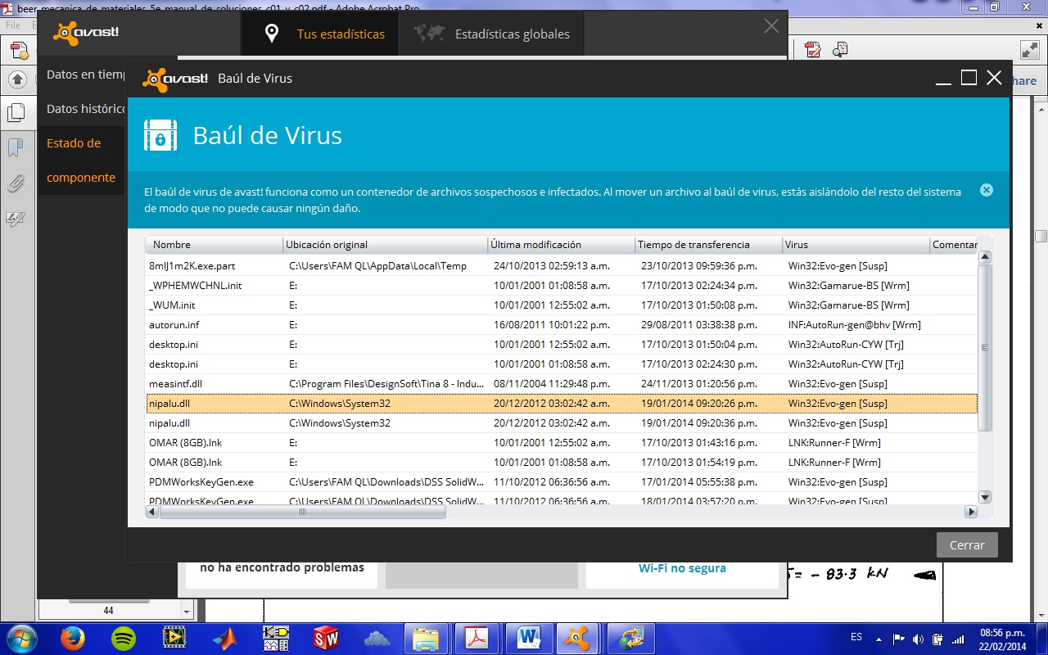Screen dimensions: 1048x655
Task: Open the Acrobat File menu
Action: [13, 25]
